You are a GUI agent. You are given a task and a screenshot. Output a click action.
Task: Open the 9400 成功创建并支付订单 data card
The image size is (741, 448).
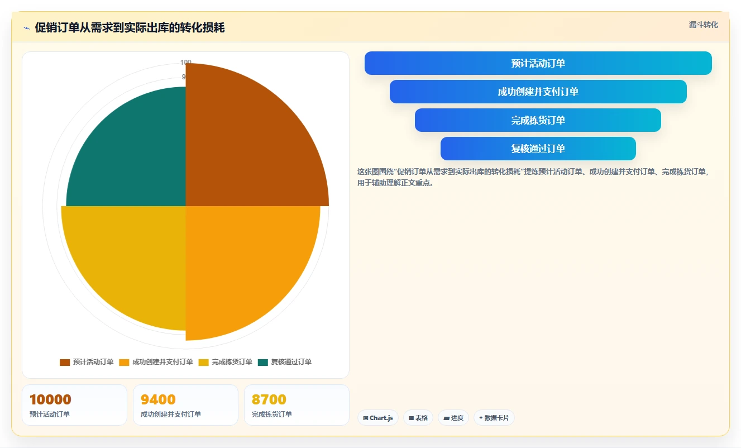185,405
